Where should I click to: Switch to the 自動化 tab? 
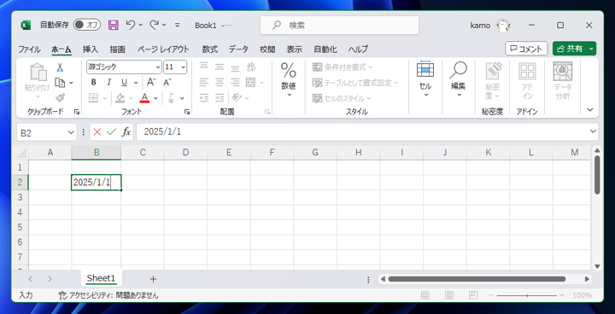[x=325, y=49]
